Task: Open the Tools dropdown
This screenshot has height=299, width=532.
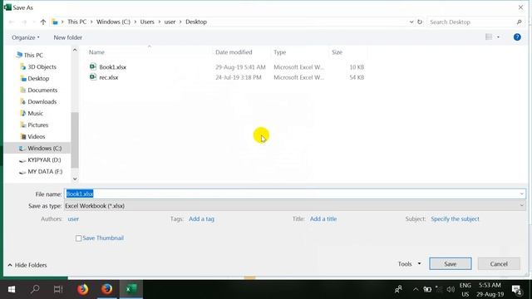Action: pos(410,264)
